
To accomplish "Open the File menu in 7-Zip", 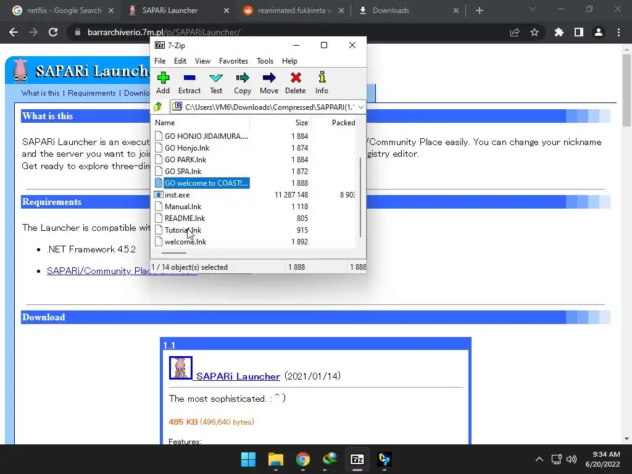I will tap(160, 61).
